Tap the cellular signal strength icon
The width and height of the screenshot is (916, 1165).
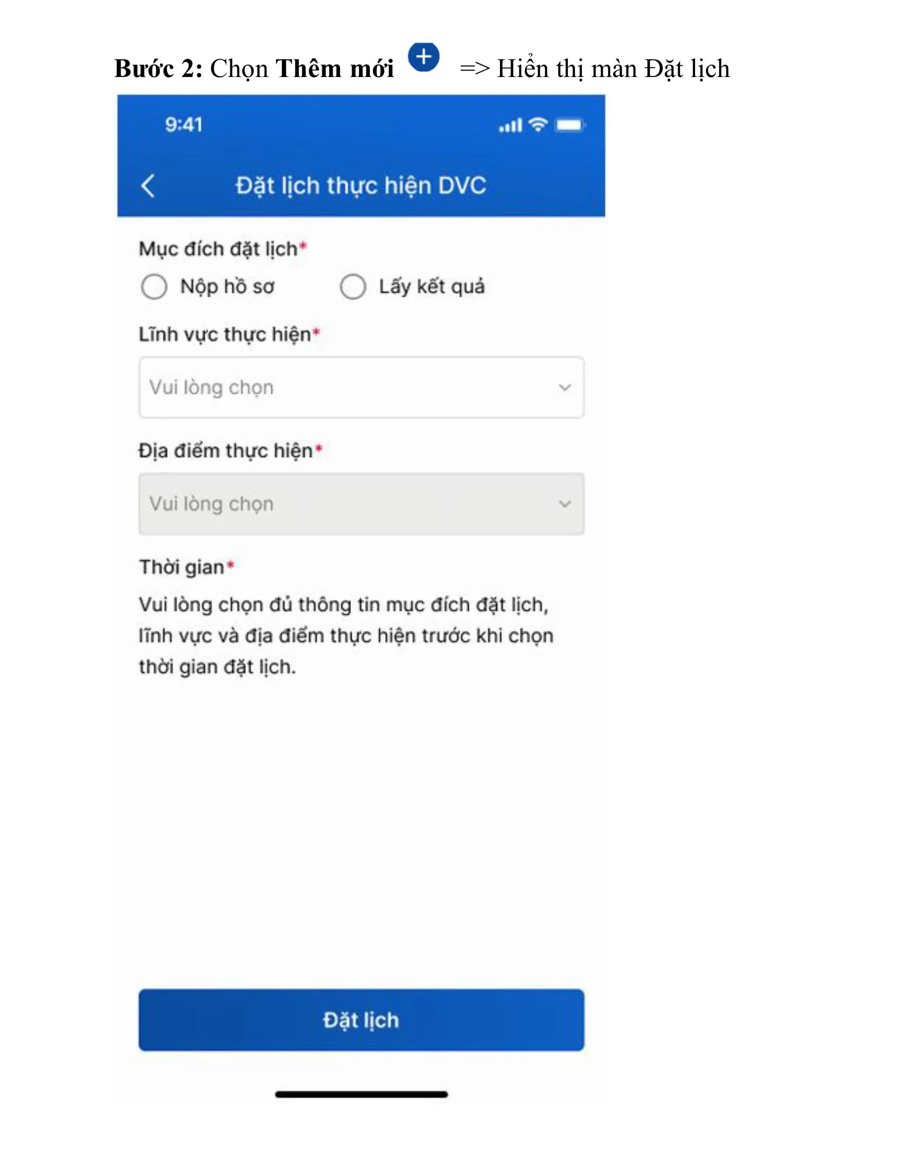pyautogui.click(x=509, y=126)
